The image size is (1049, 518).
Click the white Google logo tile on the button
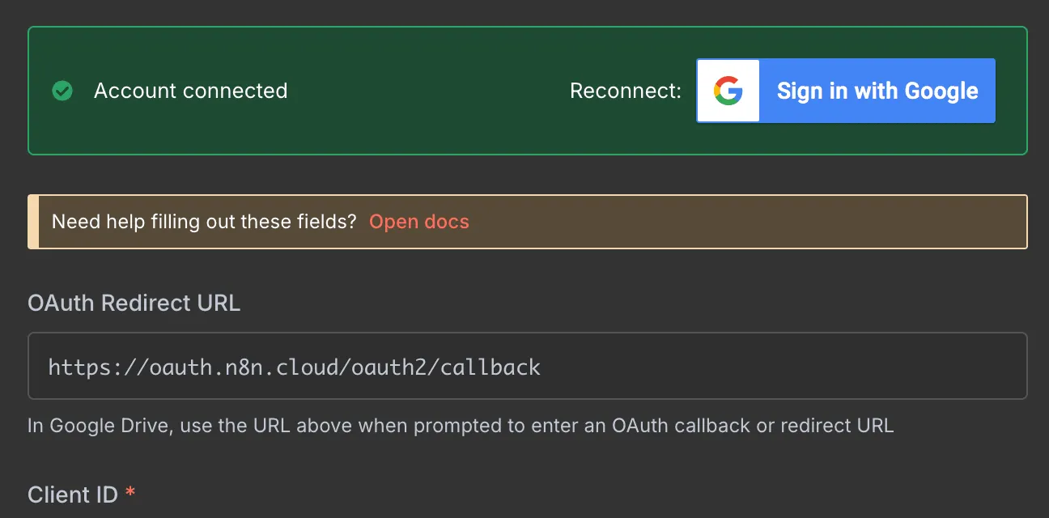[726, 91]
